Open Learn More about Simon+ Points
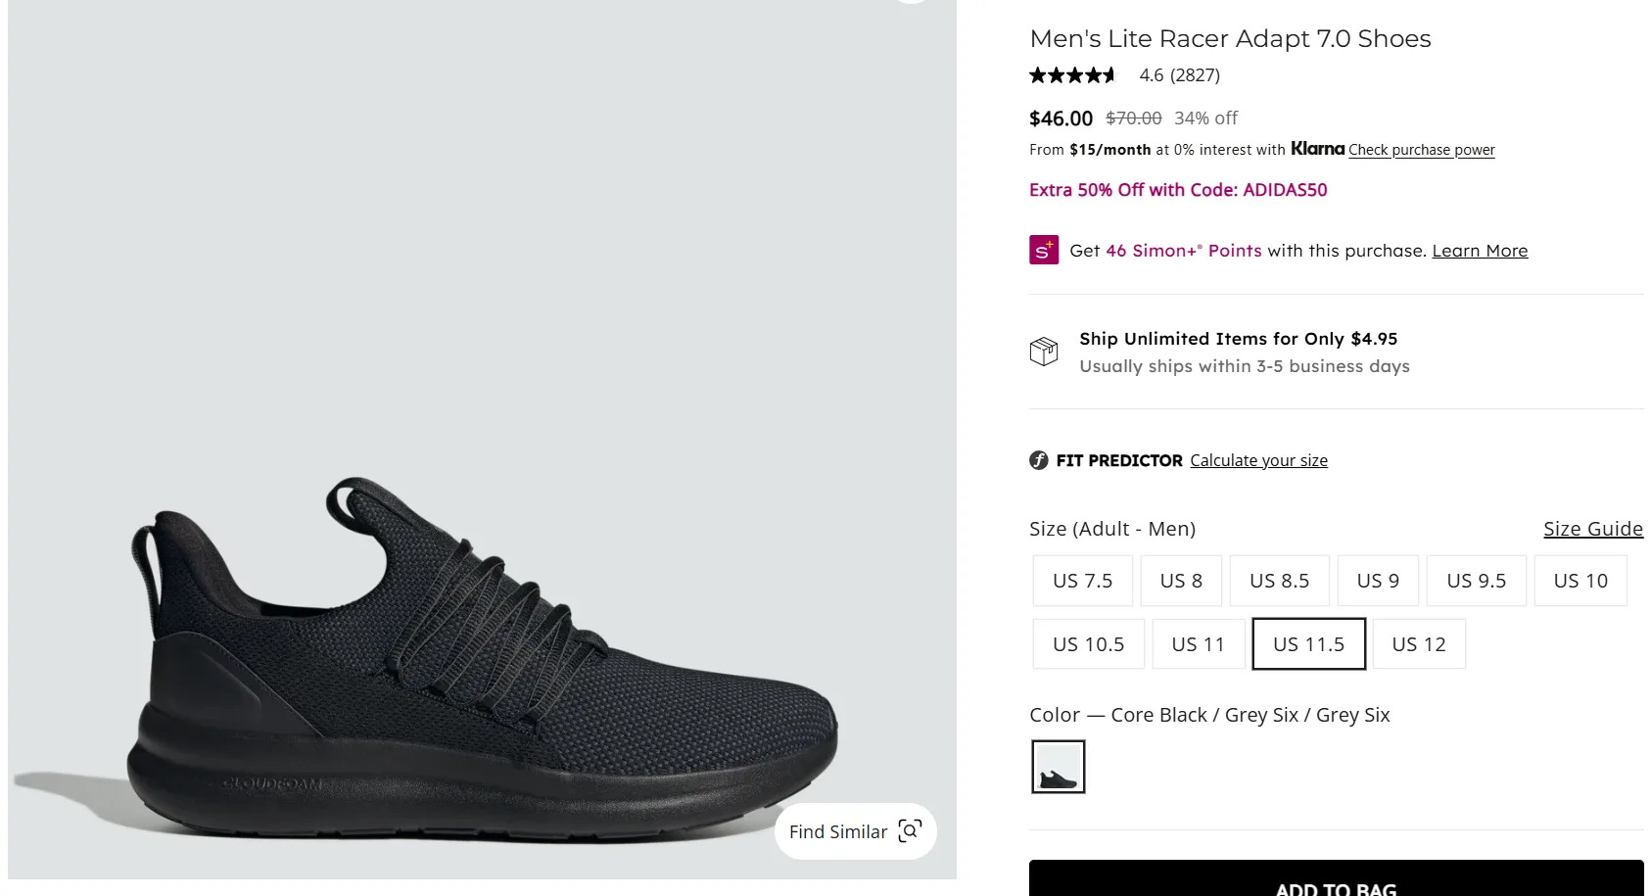Viewport: 1651px width, 896px height. (x=1480, y=251)
